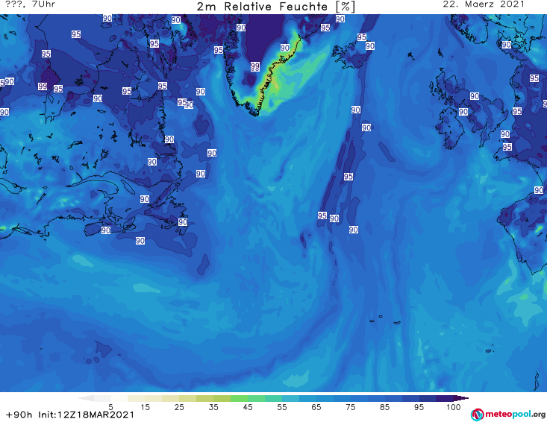The width and height of the screenshot is (547, 422).
Task: Click the colorbar label "45"
Action: pos(248,407)
